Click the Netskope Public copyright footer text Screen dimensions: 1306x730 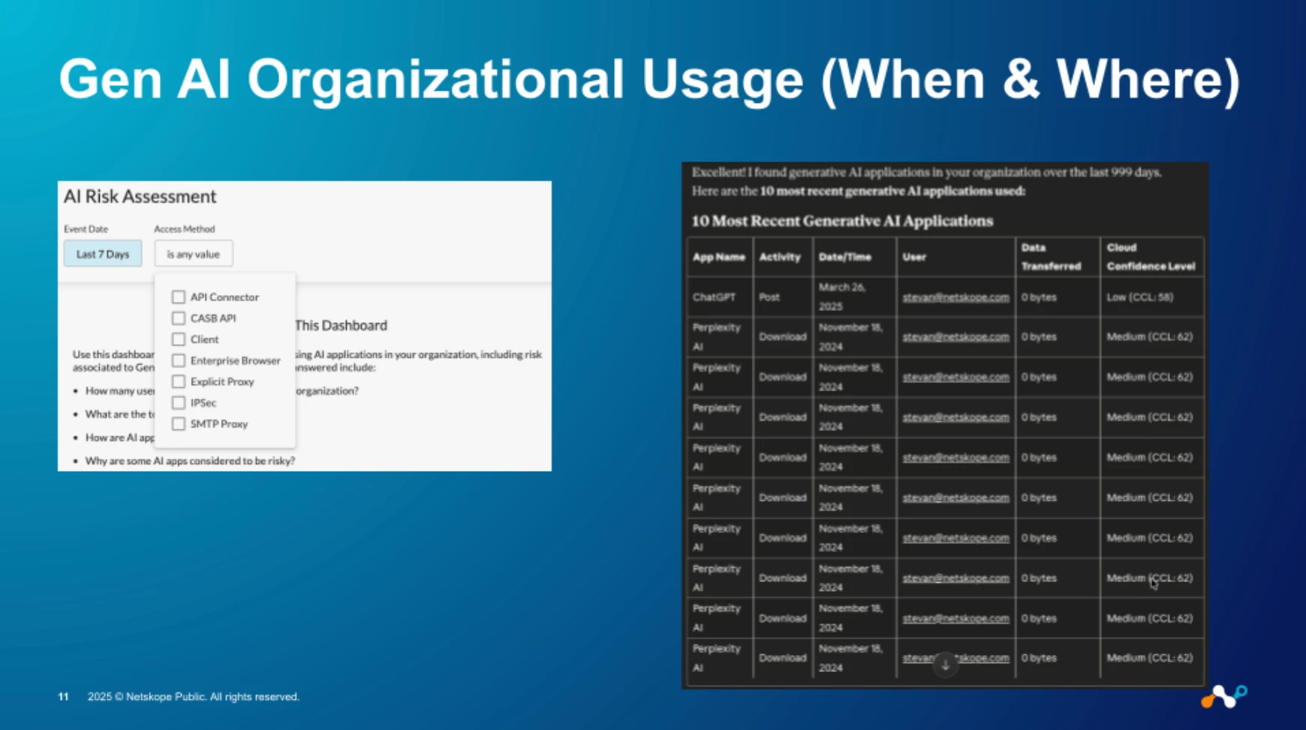point(194,697)
